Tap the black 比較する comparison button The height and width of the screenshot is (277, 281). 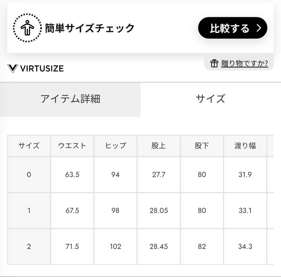click(x=232, y=28)
